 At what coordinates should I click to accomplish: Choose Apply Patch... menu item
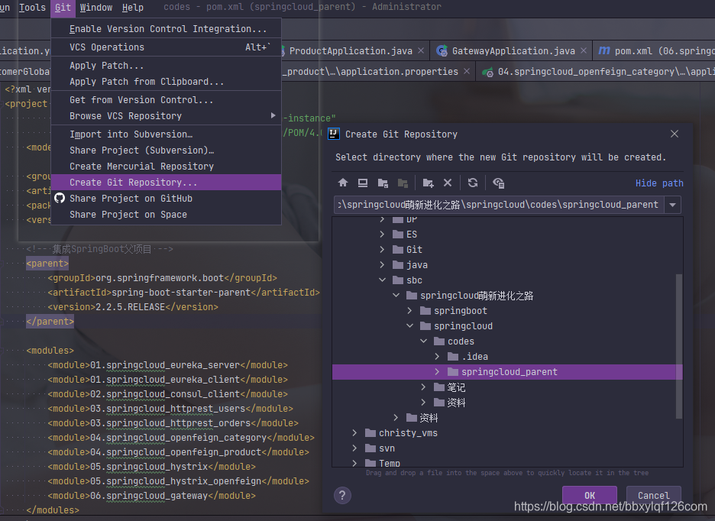tap(166, 65)
